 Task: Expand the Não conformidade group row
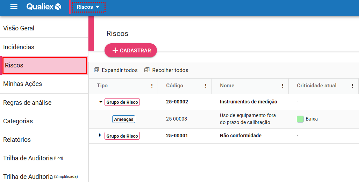point(100,135)
